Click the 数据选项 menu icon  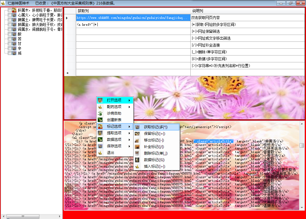coord(100,140)
